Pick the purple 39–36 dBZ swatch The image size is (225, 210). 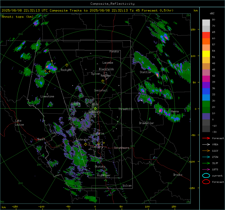(x=206, y=85)
